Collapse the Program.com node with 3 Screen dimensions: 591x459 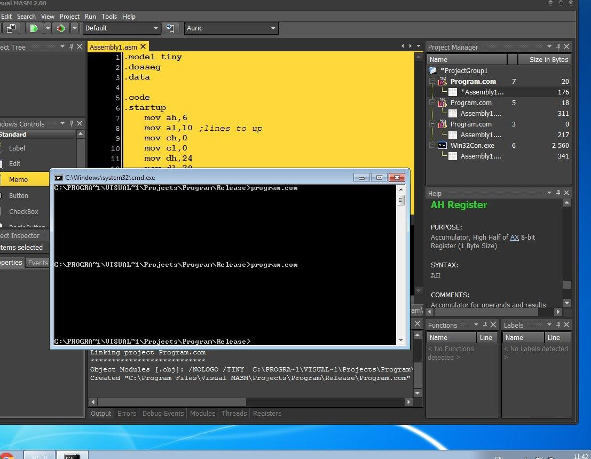pos(432,124)
